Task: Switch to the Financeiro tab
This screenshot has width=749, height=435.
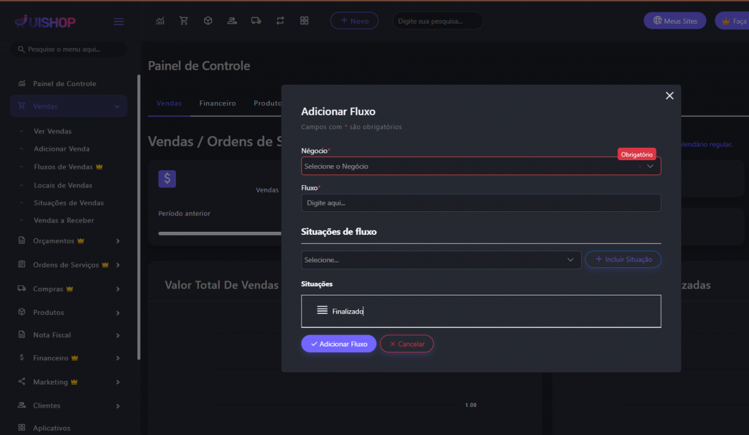Action: [217, 103]
